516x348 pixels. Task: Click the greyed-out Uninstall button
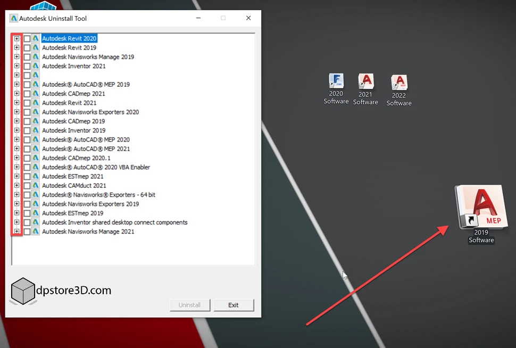click(x=190, y=305)
